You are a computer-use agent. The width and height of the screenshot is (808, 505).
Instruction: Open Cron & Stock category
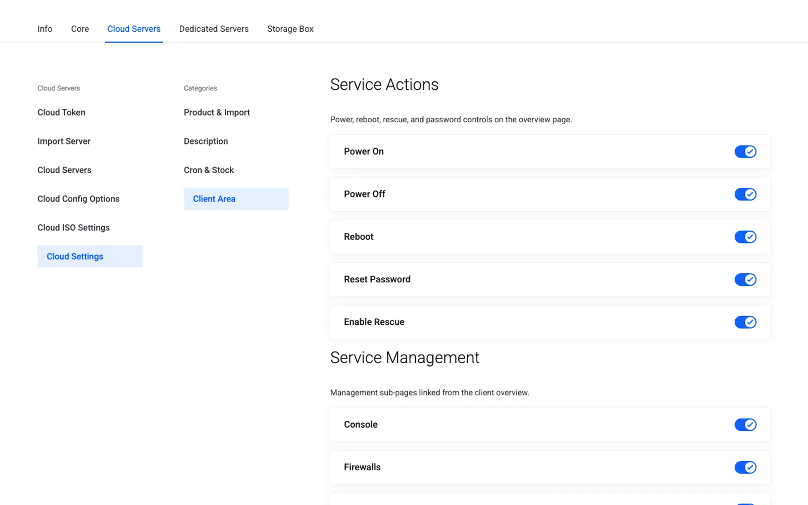tap(209, 170)
